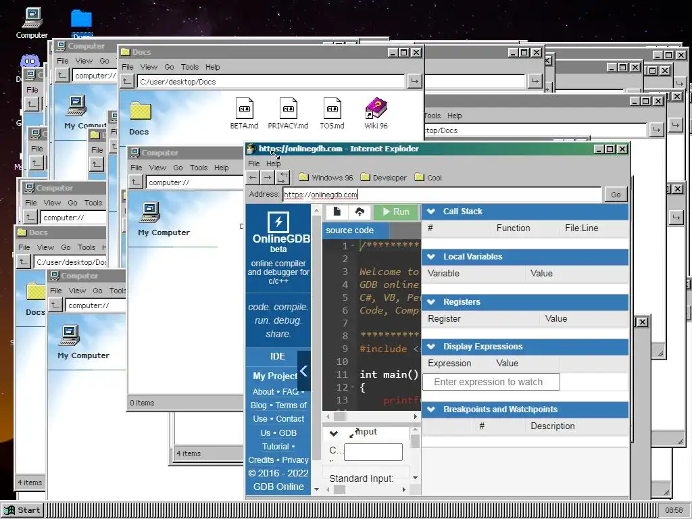Open TOS.md file in Docs window
Viewport: 692px width, 519px height.
332,114
